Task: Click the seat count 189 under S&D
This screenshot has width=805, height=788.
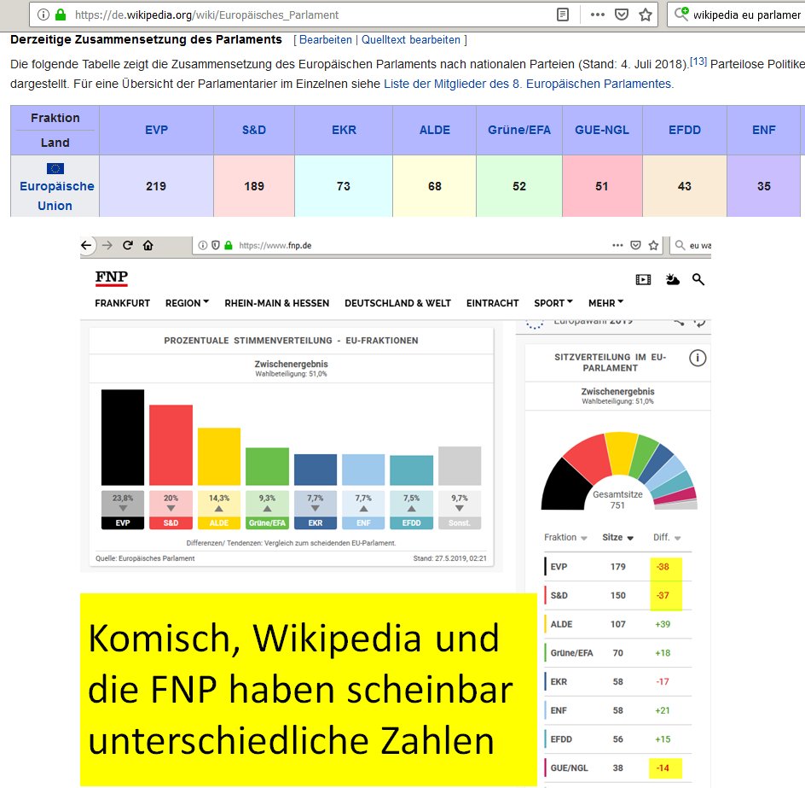Action: point(254,186)
